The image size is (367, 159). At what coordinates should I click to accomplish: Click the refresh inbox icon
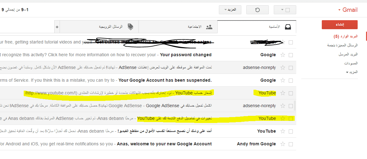pyautogui.click(x=257, y=10)
